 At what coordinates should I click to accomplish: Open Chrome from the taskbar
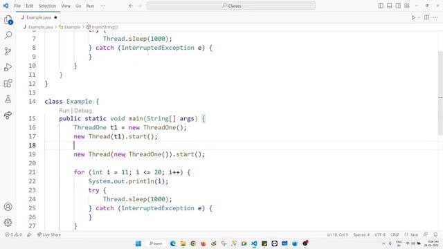click(x=193, y=243)
